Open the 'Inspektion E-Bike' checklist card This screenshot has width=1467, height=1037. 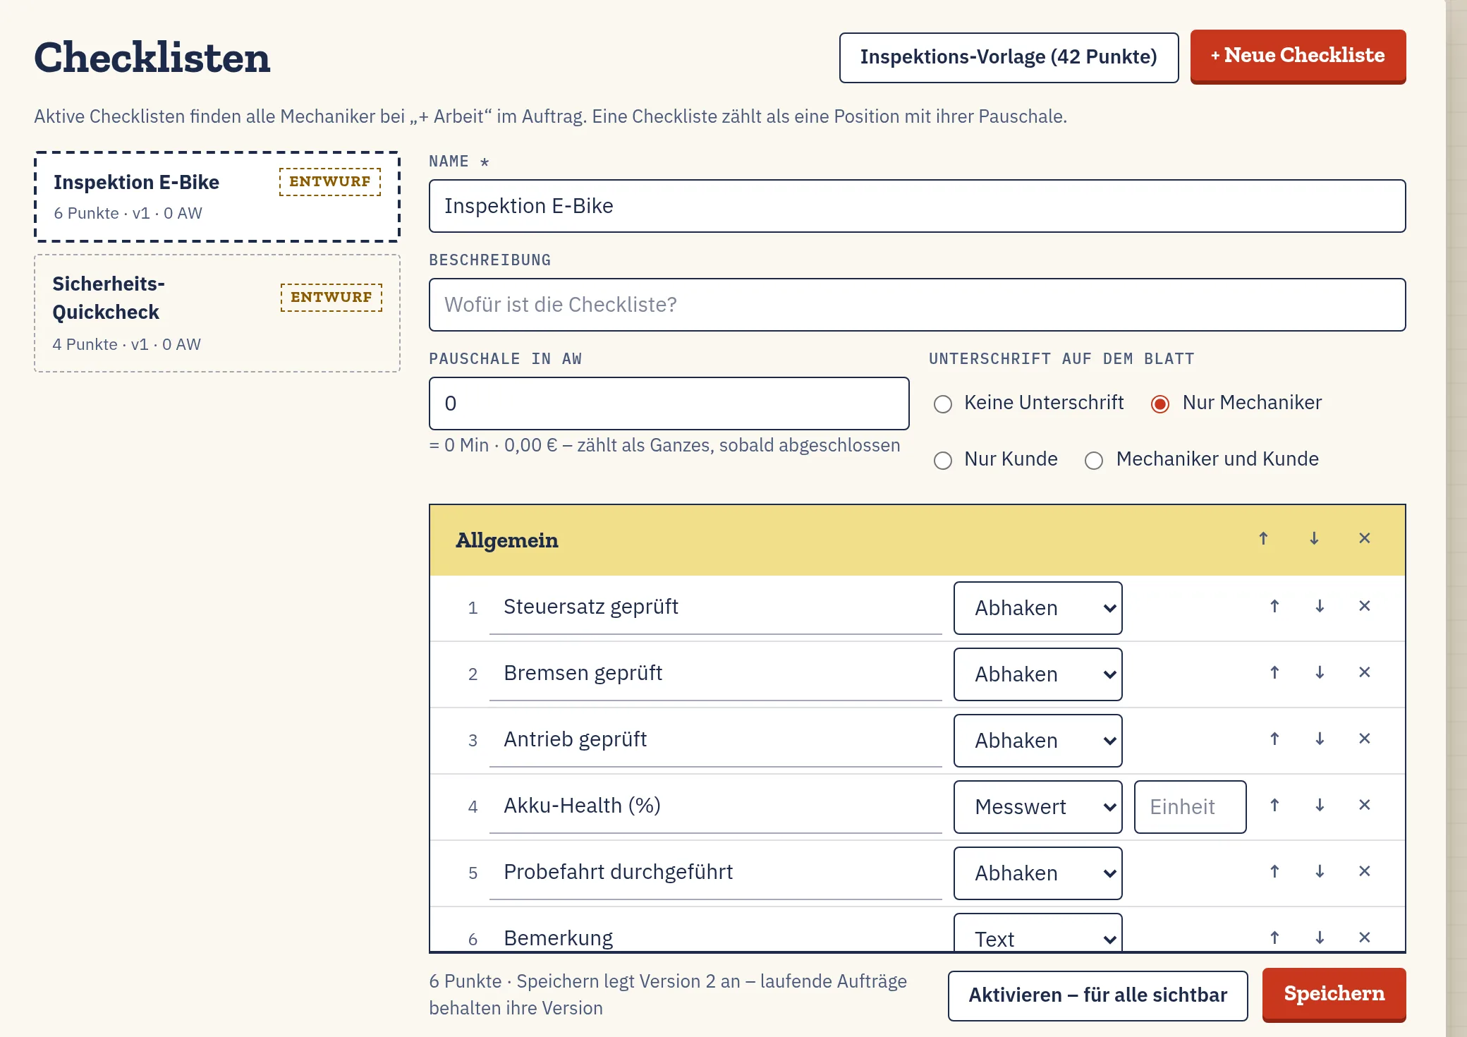point(217,197)
